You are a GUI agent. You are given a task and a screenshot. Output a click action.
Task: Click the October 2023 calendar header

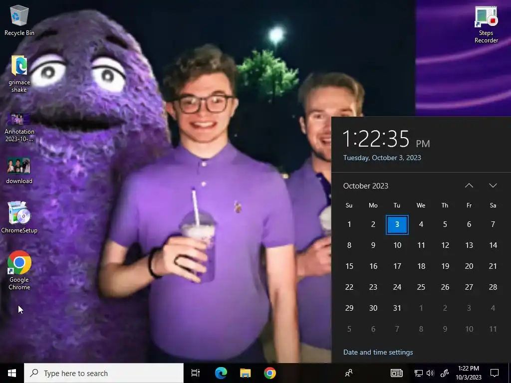pos(366,186)
